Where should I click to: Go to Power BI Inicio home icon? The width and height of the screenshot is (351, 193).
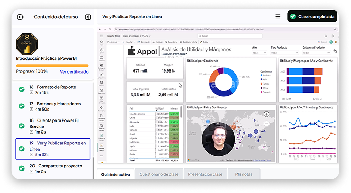(x=101, y=43)
